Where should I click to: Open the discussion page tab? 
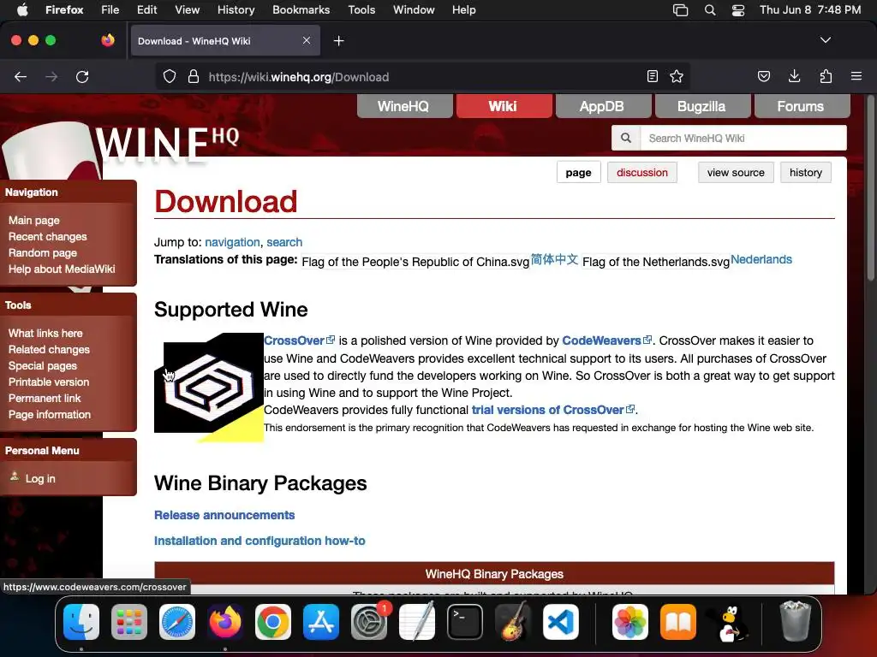point(642,172)
